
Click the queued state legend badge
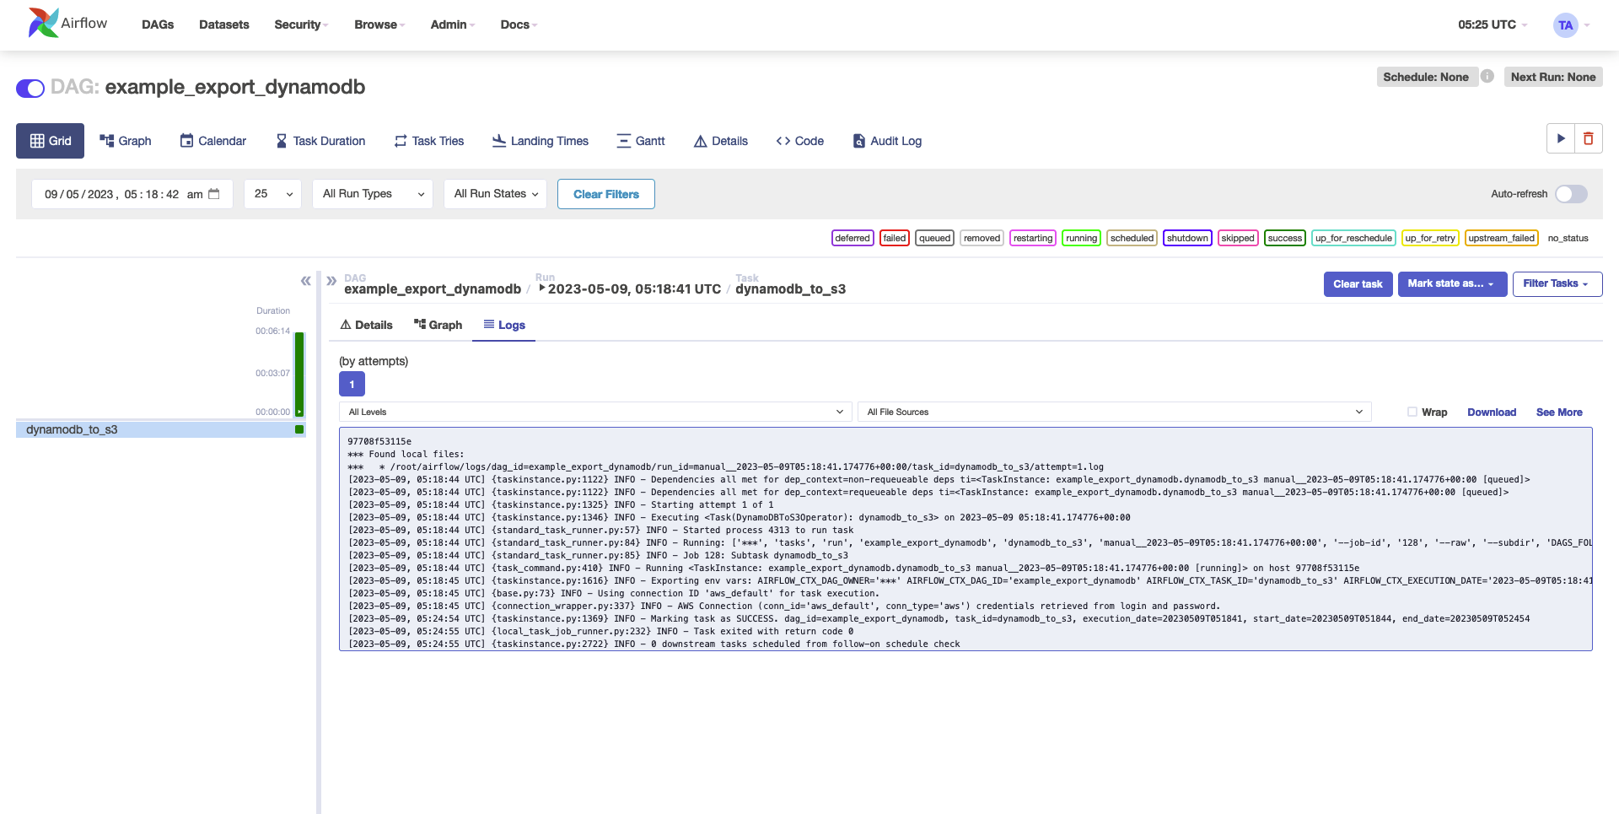click(935, 238)
